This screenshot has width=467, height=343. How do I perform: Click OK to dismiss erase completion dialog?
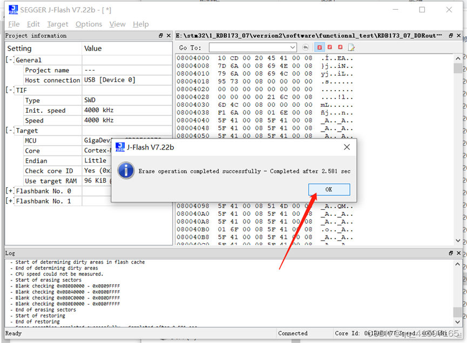(329, 189)
